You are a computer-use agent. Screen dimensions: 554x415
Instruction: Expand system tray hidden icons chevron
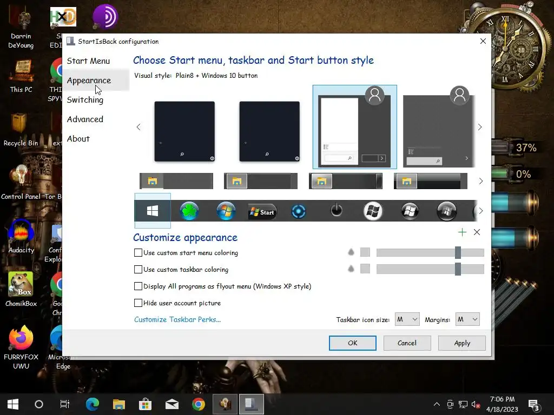[437, 404]
